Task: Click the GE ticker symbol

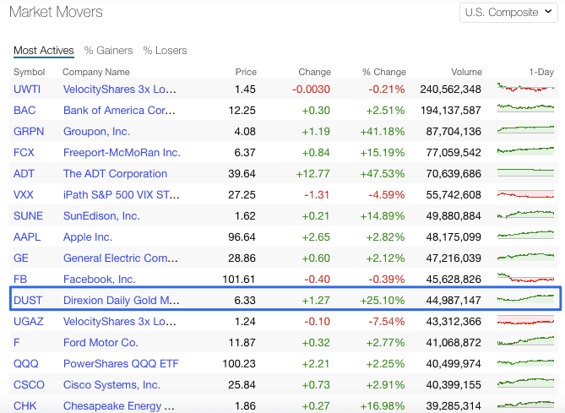Action: [x=21, y=258]
